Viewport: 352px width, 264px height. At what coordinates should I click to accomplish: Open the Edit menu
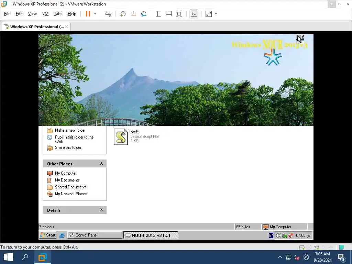pyautogui.click(x=19, y=14)
